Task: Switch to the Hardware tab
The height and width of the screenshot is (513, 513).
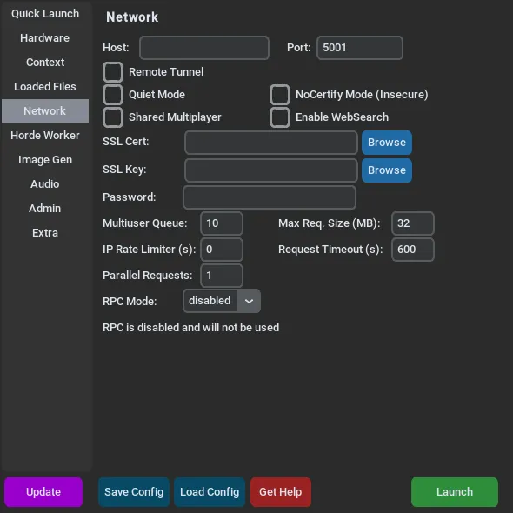Action: tap(45, 38)
